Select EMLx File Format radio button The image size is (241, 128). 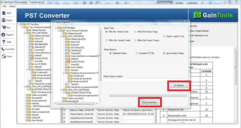click(x=106, y=40)
